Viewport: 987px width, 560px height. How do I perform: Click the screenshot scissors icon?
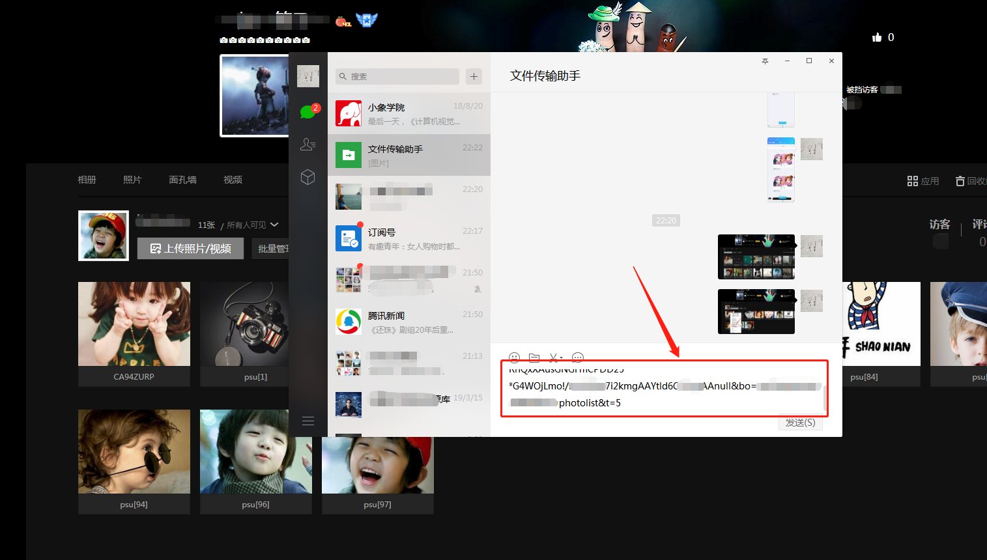coord(554,357)
